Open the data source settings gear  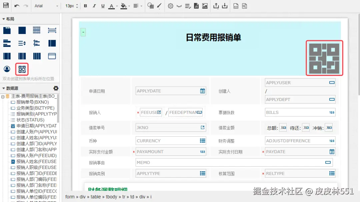click(56, 88)
